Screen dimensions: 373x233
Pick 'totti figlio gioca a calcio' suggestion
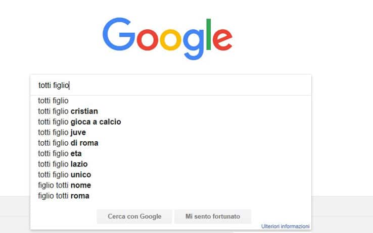171,122
